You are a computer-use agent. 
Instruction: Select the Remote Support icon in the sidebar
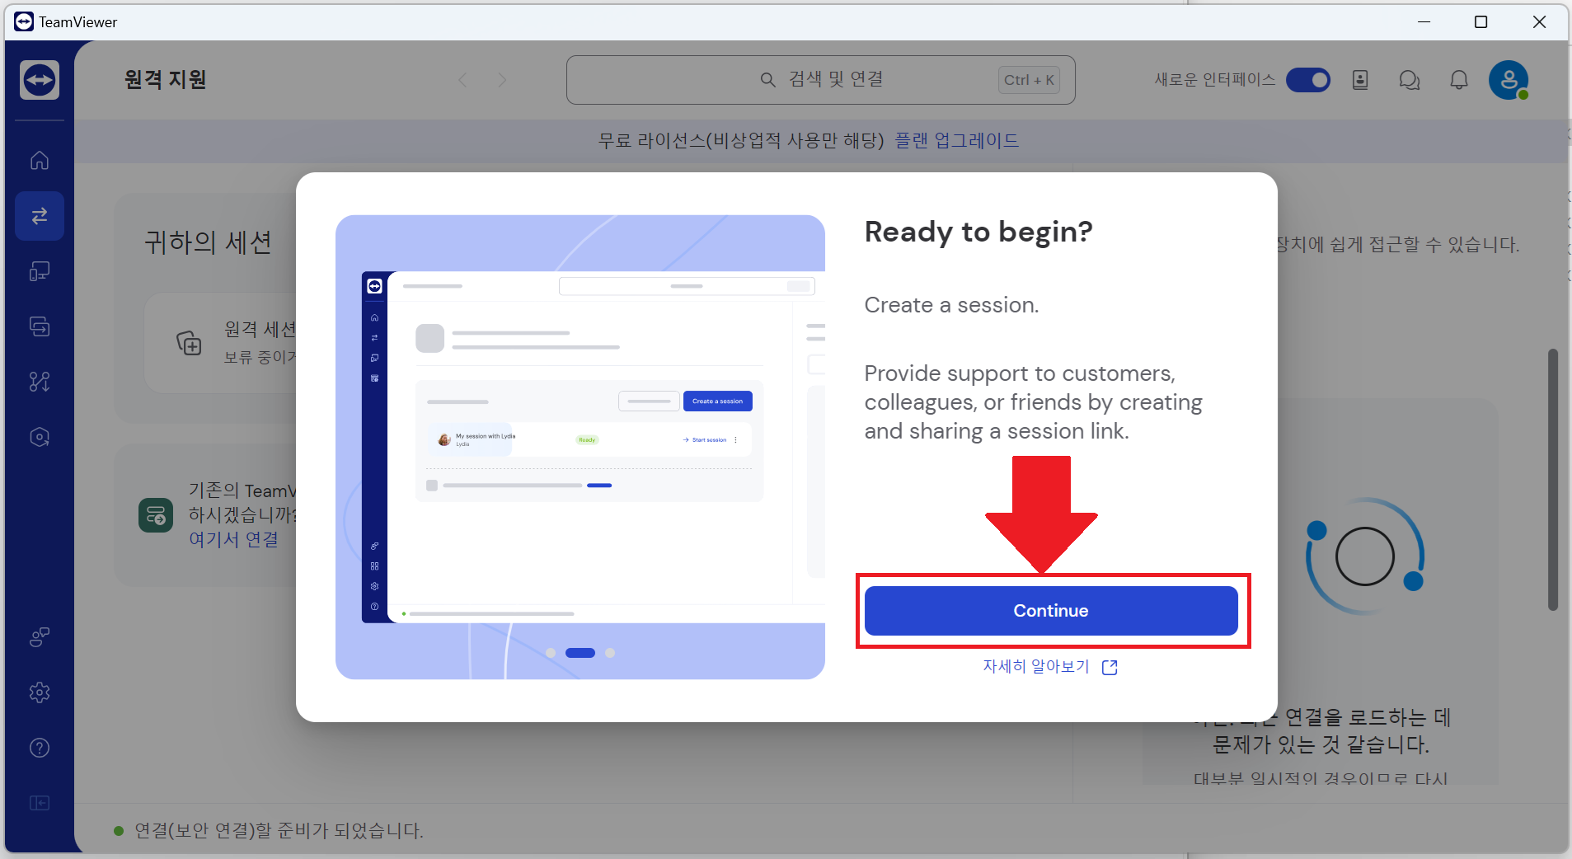click(39, 216)
